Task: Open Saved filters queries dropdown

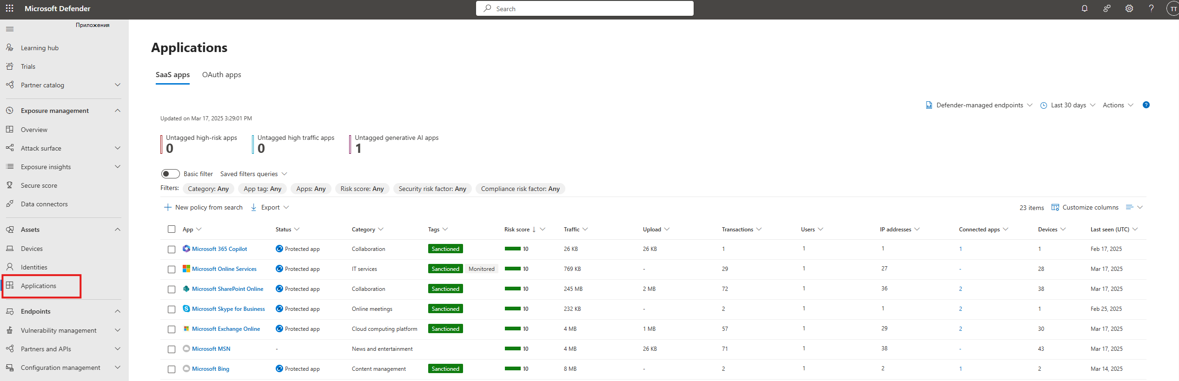Action: coord(253,174)
